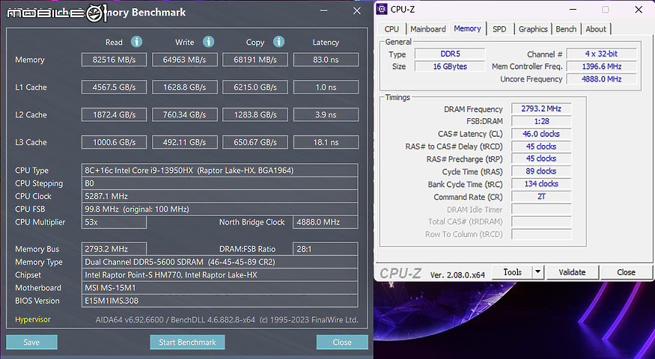Click the CPU Stepping field B0
655x359 pixels.
click(220, 183)
